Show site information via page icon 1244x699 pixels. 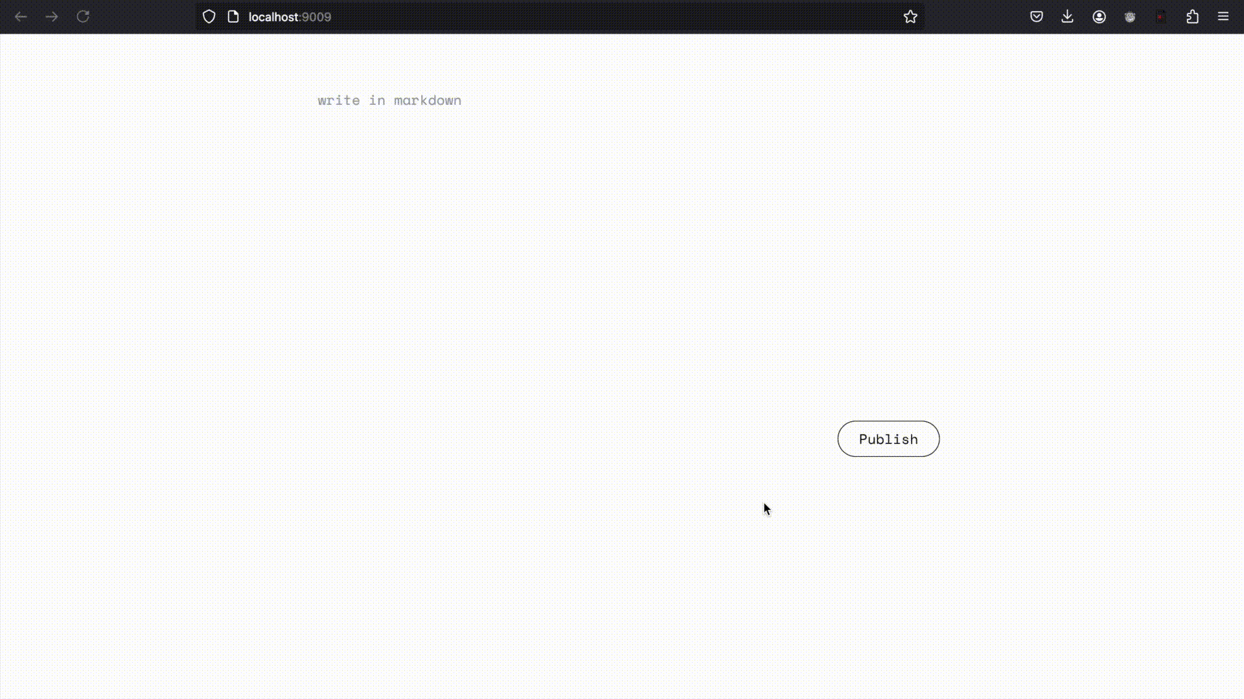click(233, 17)
